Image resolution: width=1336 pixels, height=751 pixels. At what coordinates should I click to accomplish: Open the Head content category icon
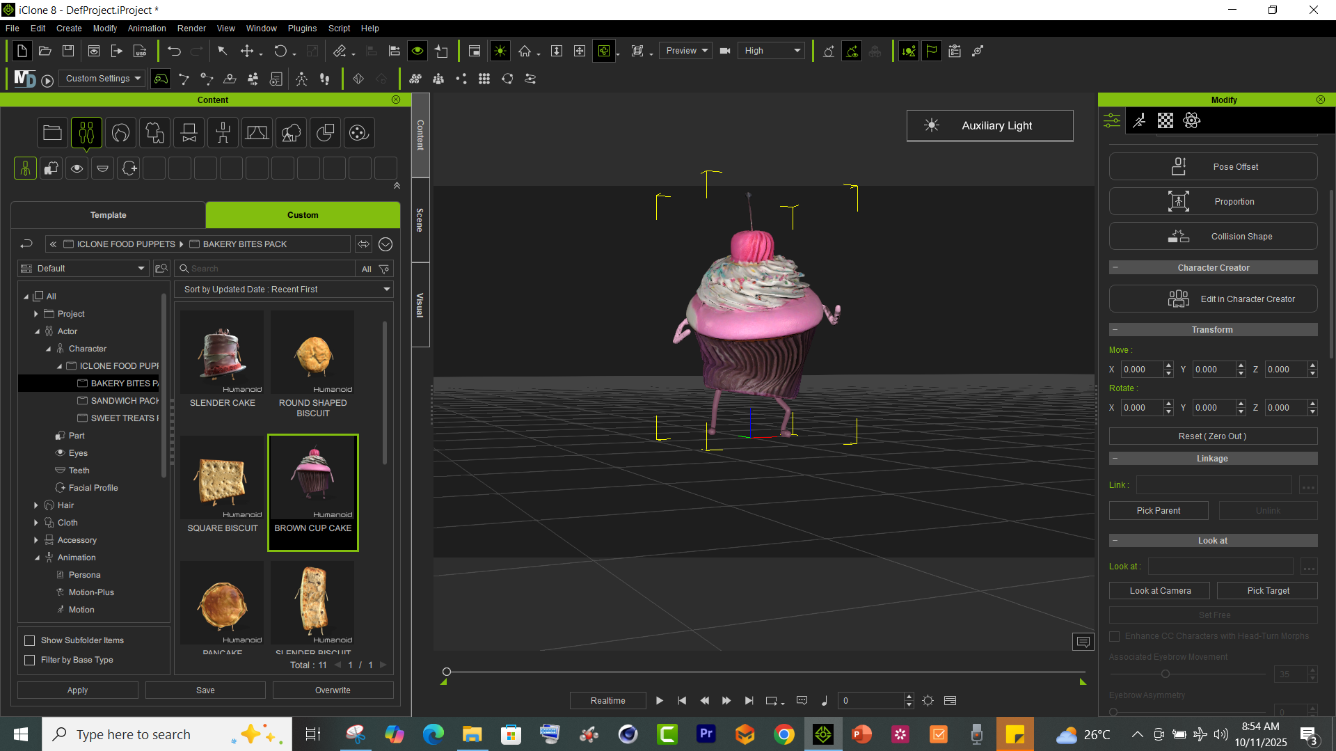120,132
